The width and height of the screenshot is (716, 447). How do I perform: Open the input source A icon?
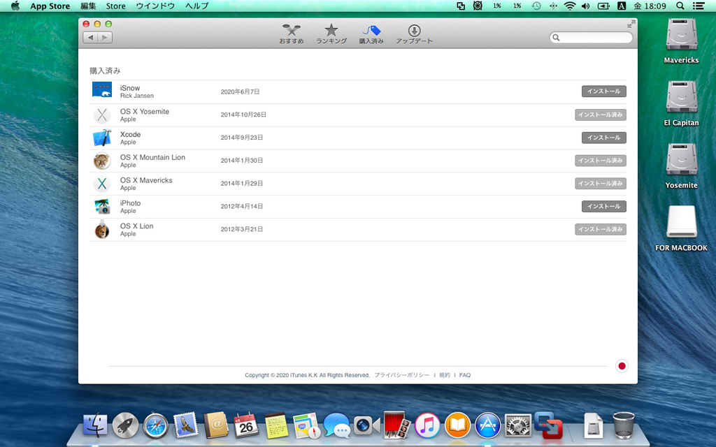[622, 6]
